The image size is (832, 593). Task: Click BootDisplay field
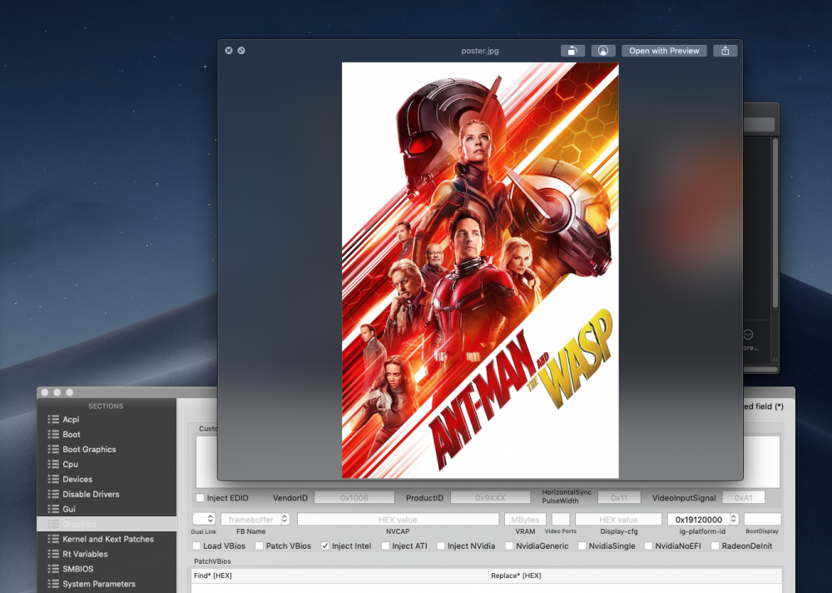tap(762, 519)
